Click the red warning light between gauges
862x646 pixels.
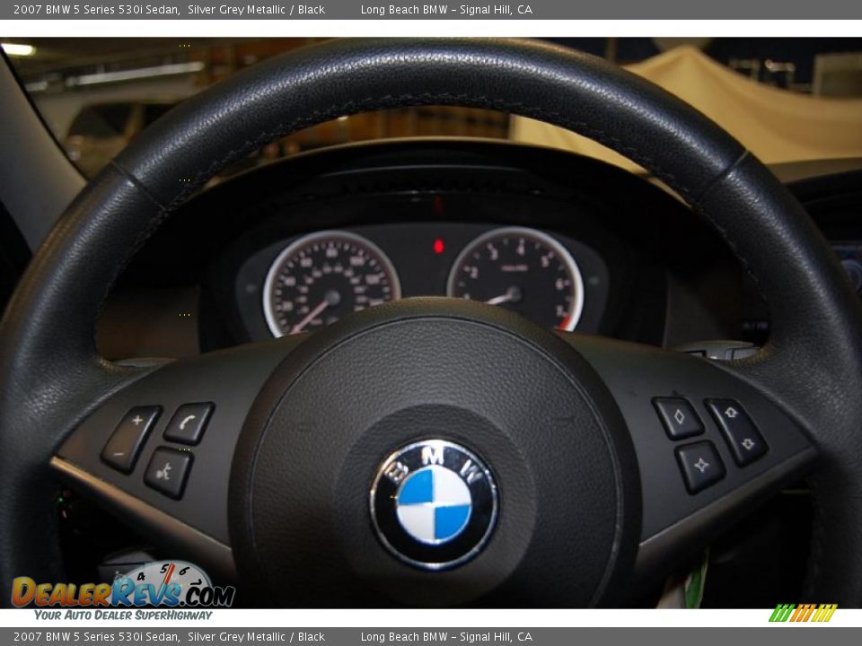pyautogui.click(x=438, y=246)
